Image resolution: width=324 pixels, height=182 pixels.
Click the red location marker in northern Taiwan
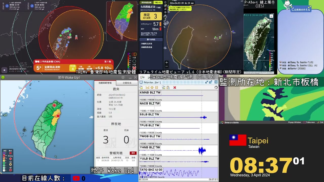point(54,105)
